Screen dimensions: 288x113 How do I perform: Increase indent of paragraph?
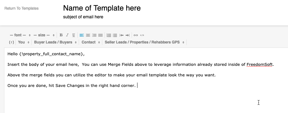128,35
